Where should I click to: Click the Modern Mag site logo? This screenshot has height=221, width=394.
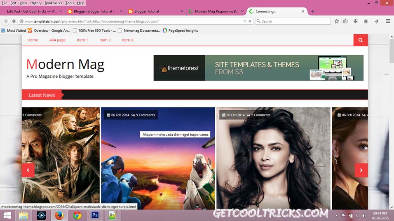click(66, 65)
